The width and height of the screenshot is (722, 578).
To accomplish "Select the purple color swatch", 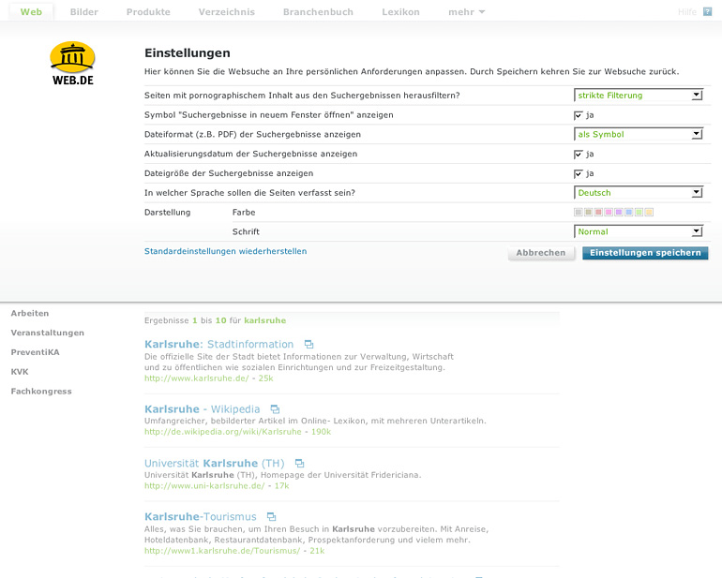I will (x=619, y=212).
